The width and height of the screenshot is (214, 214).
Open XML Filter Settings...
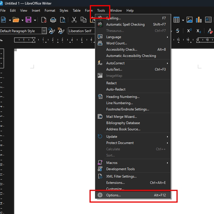tap(133, 176)
